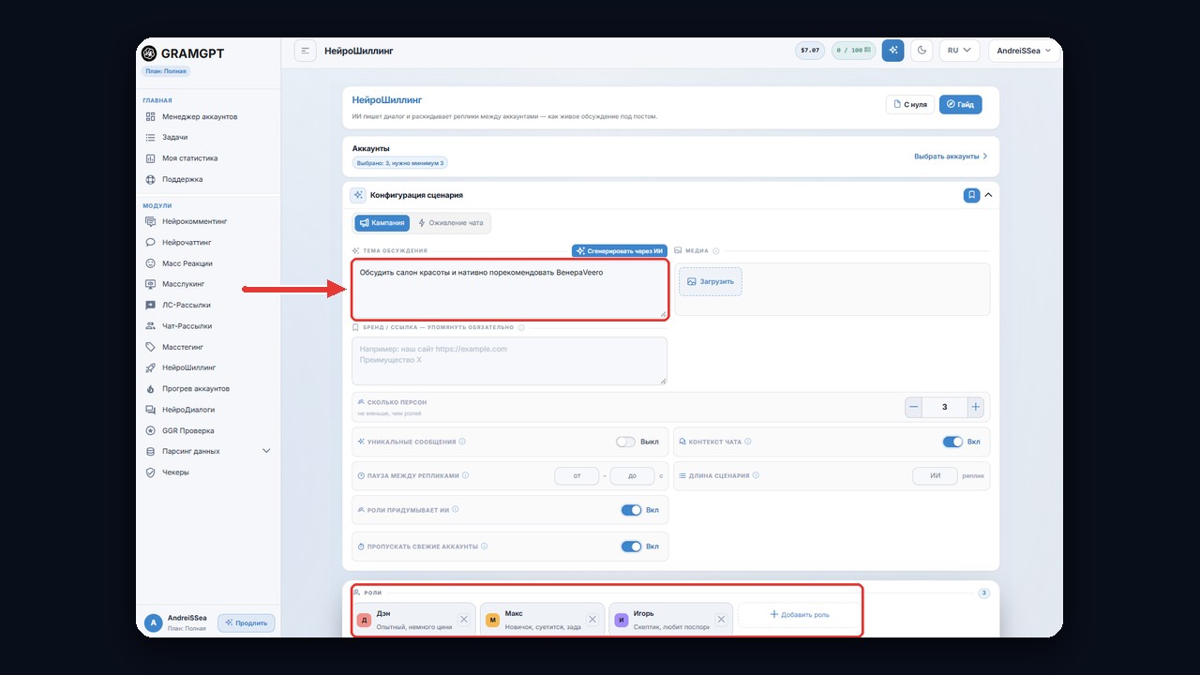Toggle the Роли придумывает ИИ switch
Image resolution: width=1200 pixels, height=675 pixels.
click(x=631, y=510)
